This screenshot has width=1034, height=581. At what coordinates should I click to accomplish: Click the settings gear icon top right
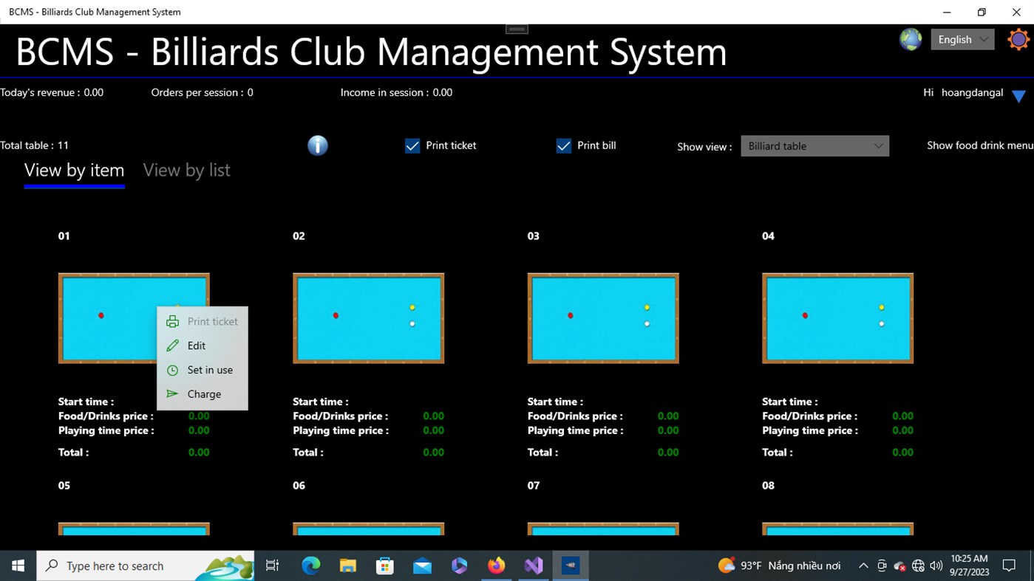[1018, 39]
